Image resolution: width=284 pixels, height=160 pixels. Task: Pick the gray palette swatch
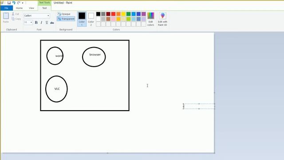pyautogui.click(x=103, y=14)
